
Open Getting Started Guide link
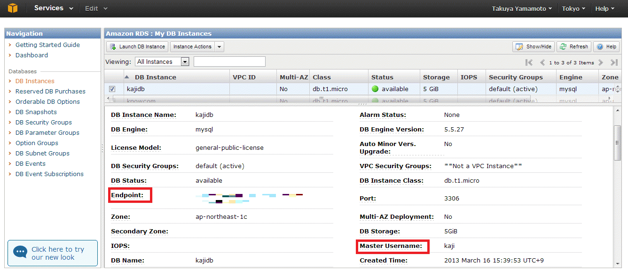coord(47,45)
